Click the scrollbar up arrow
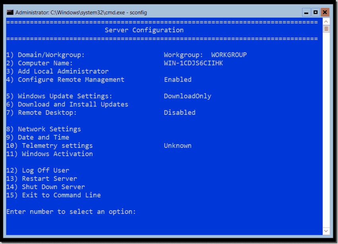Image resolution: width=338 pixels, height=244 pixels. (x=326, y=21)
